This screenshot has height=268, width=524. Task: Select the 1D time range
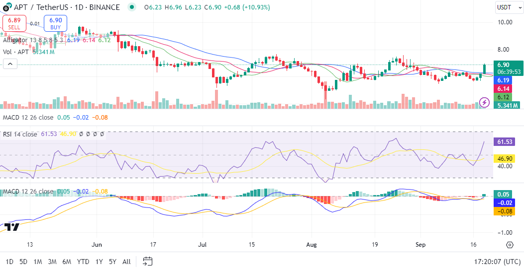tap(9, 262)
